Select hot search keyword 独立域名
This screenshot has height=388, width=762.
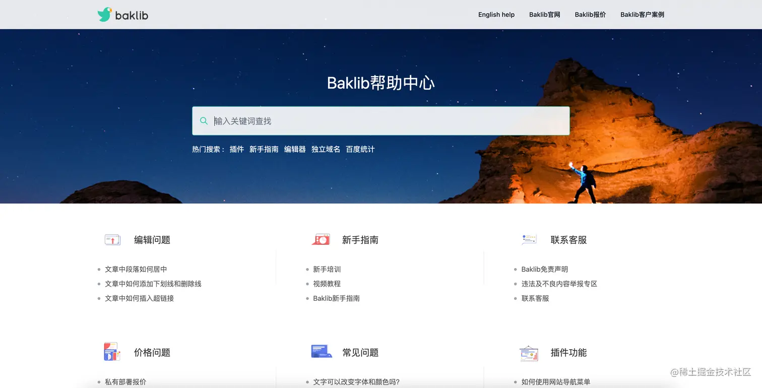point(326,149)
